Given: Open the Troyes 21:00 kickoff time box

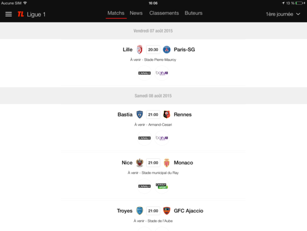Looking at the screenshot, I should click(x=153, y=211).
